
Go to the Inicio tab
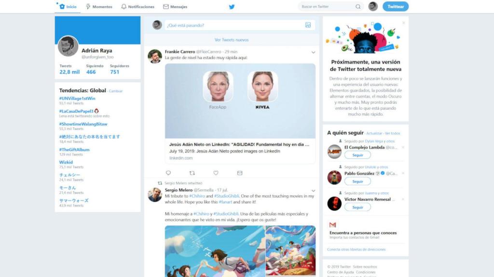(68, 7)
